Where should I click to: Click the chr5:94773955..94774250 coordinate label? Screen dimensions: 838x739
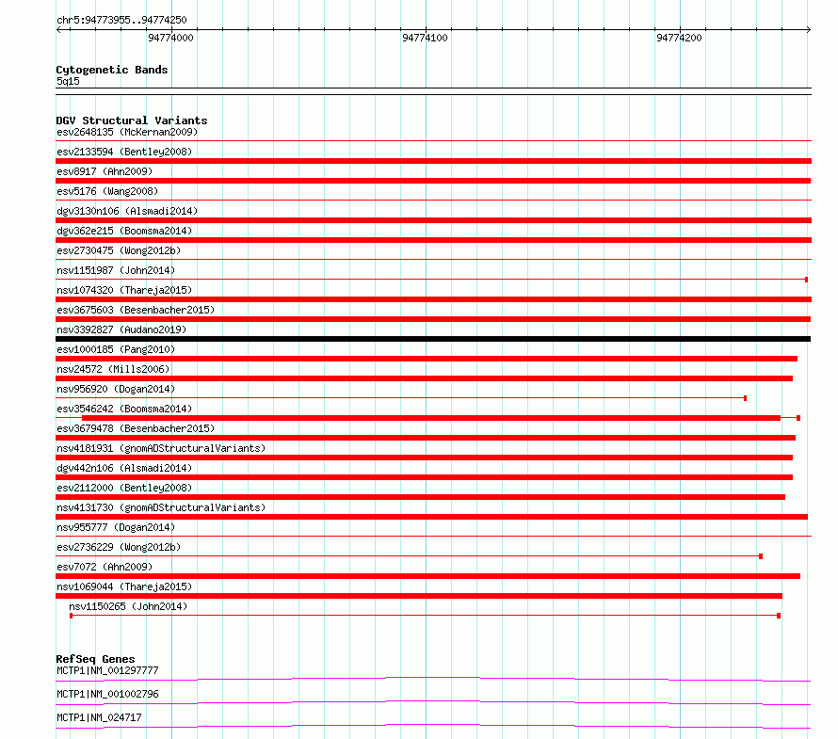click(x=121, y=20)
